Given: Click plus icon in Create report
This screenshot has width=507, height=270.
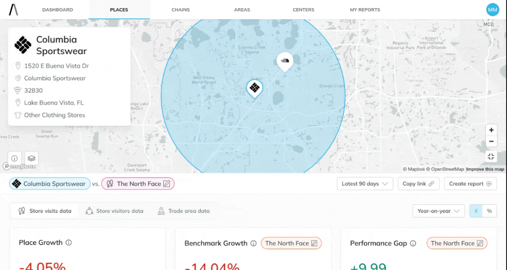Looking at the screenshot, I should [x=489, y=184].
